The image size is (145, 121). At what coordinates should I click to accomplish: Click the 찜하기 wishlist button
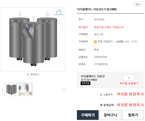[133, 115]
